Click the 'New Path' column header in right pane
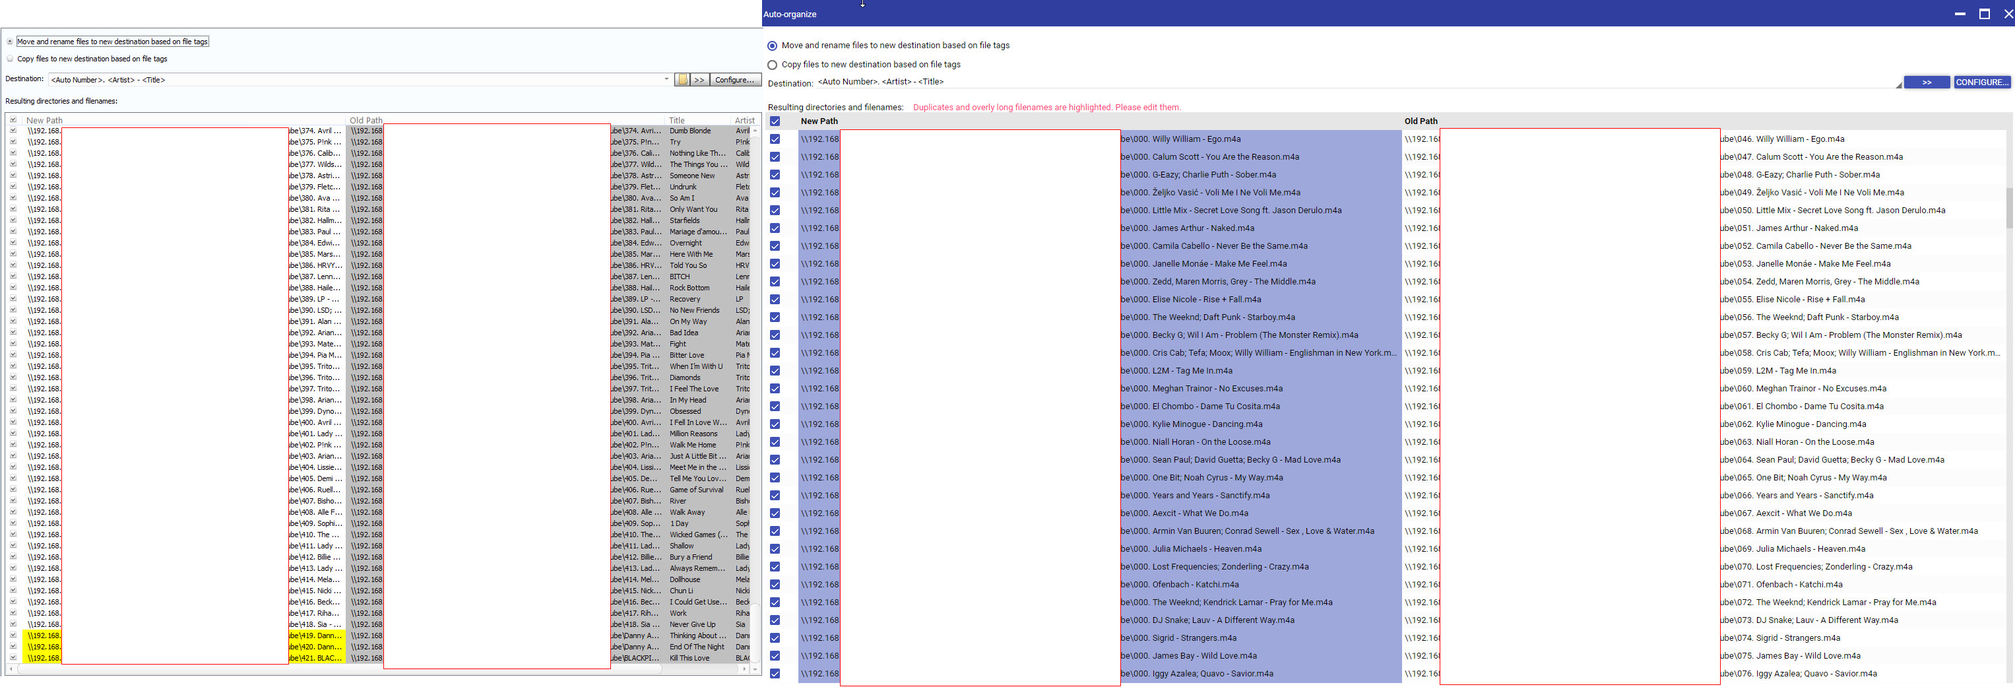Viewport: 2015px width, 687px height. tap(819, 121)
